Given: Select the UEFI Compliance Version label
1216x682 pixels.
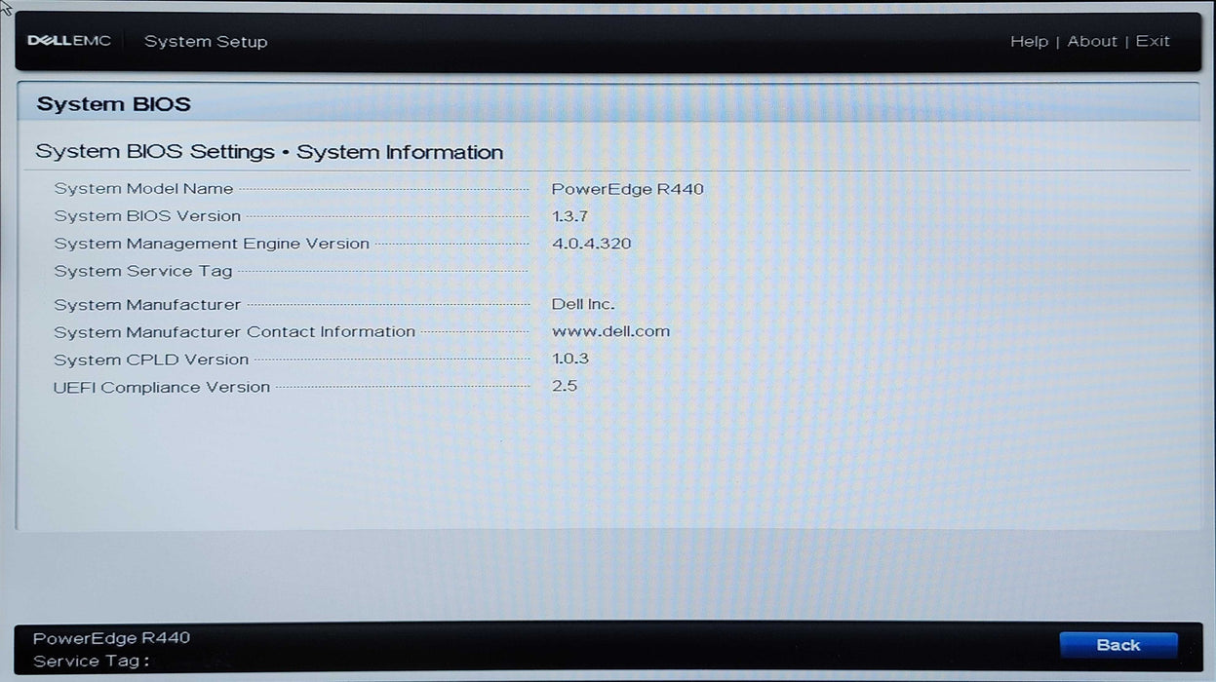Looking at the screenshot, I should point(162,387).
